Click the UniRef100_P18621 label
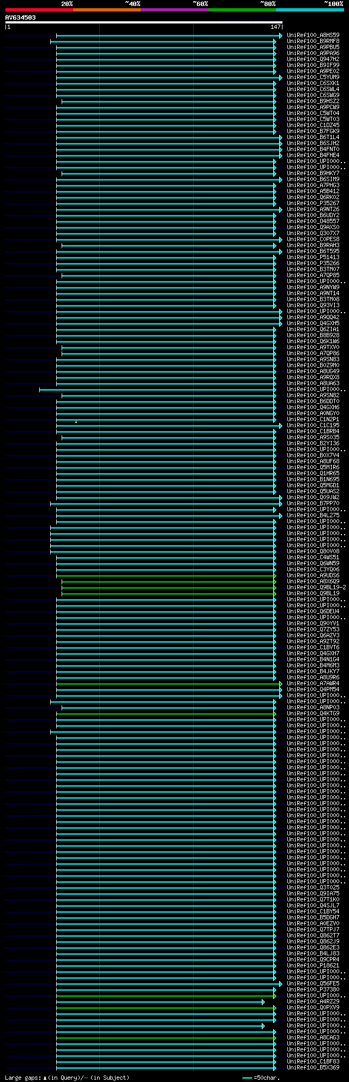This screenshot has height=1082, width=349. (313, 966)
